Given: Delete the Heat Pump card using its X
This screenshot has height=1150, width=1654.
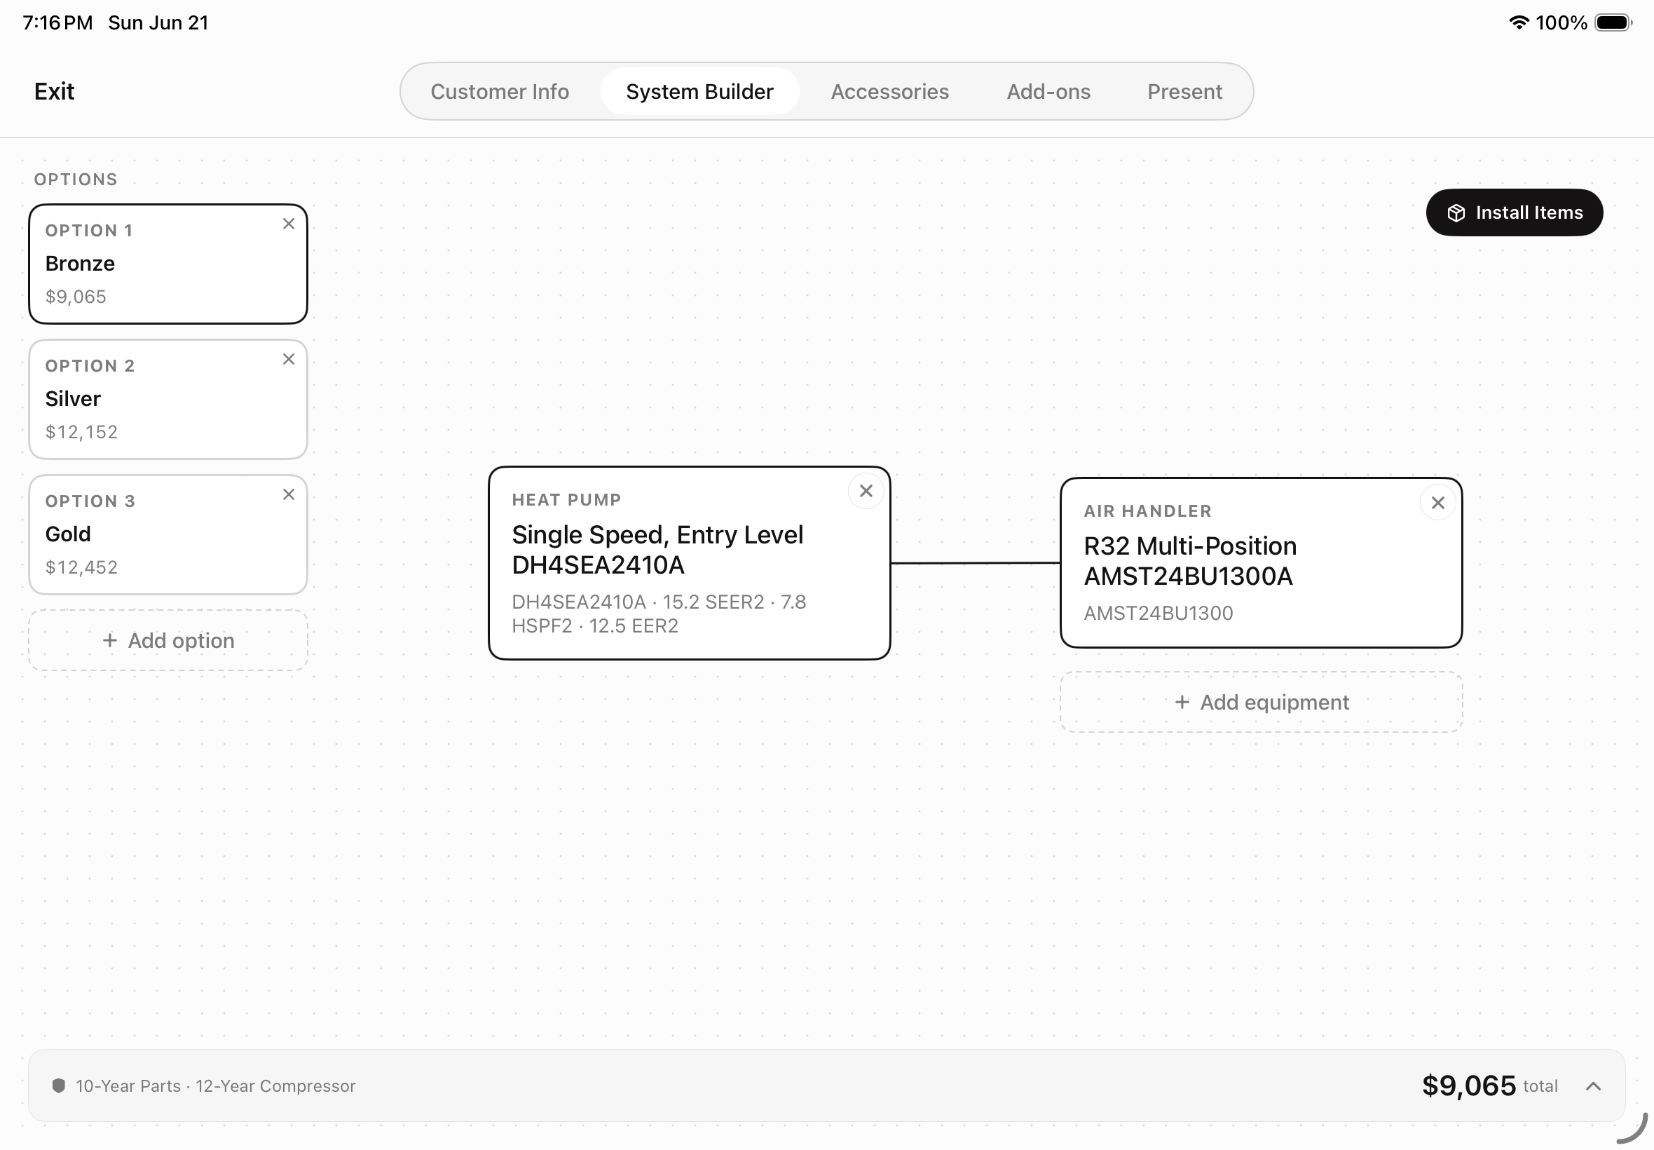Looking at the screenshot, I should [x=866, y=492].
